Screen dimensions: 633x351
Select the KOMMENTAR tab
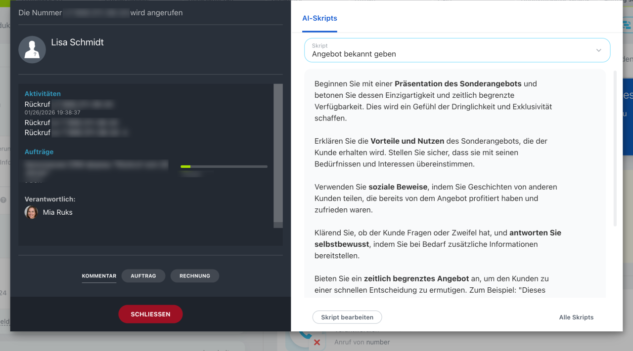[99, 276]
